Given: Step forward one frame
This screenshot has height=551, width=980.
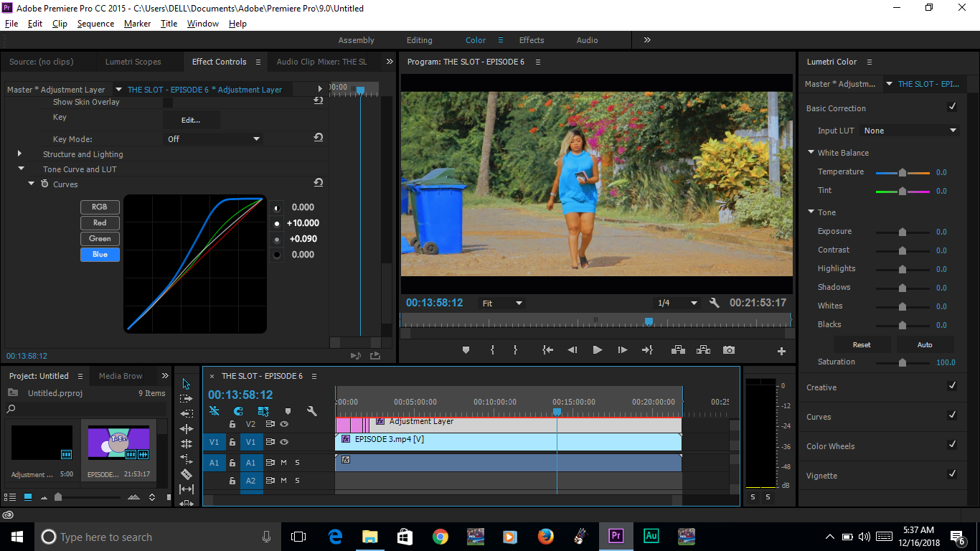Looking at the screenshot, I should (622, 350).
